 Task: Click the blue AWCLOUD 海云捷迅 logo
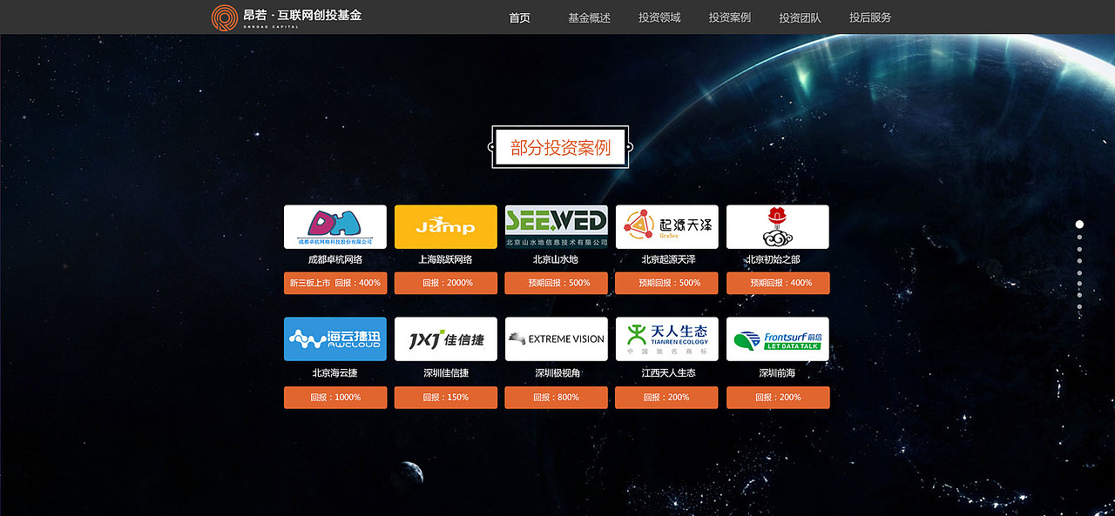(334, 338)
